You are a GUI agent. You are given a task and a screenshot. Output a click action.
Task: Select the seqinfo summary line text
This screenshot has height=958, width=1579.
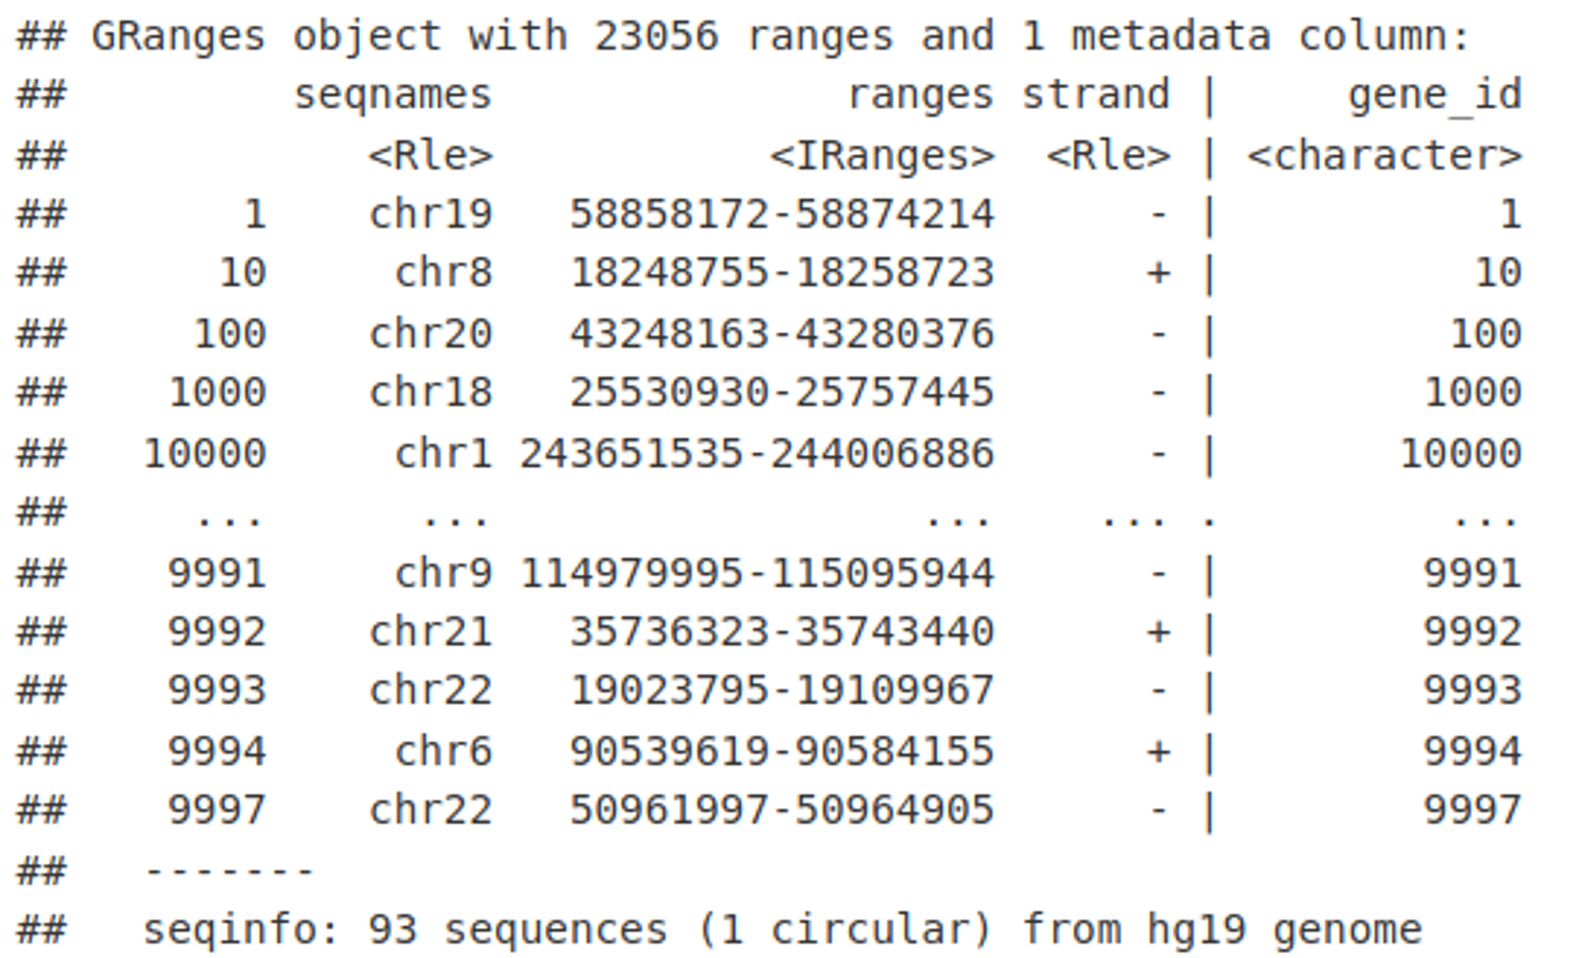point(782,930)
